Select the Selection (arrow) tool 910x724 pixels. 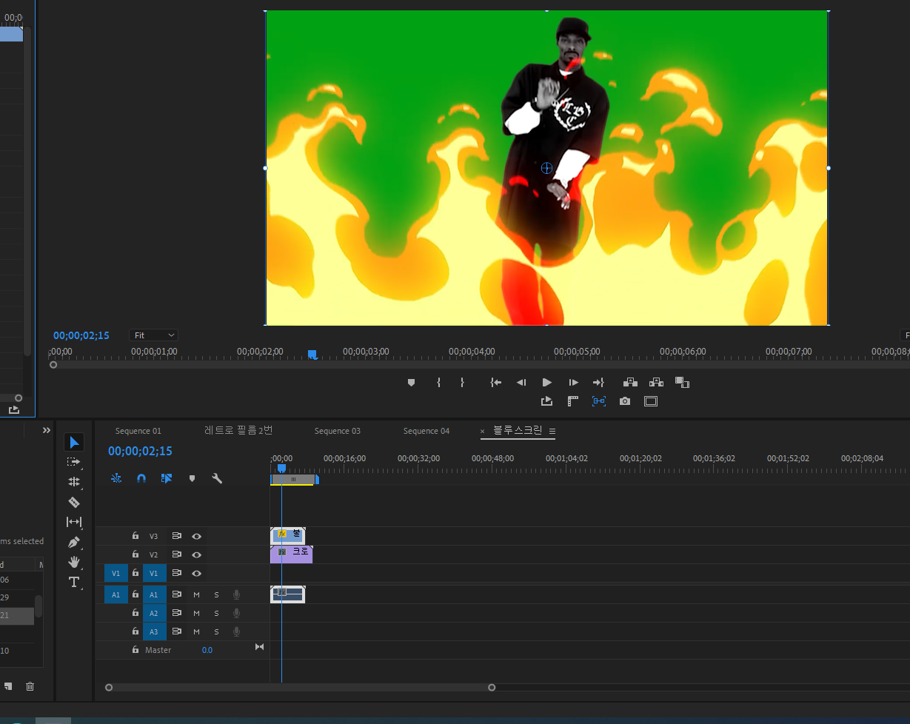coord(74,443)
